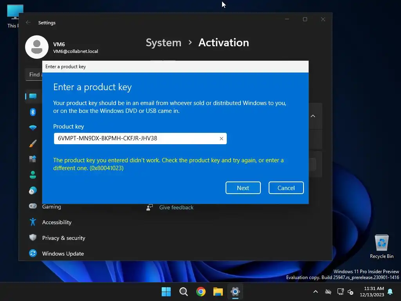Clear the product key field with X

(221, 138)
